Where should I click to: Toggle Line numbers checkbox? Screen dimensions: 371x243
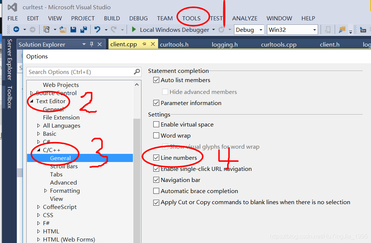tap(156, 158)
